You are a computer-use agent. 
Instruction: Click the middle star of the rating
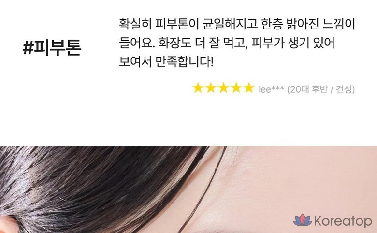click(x=224, y=88)
